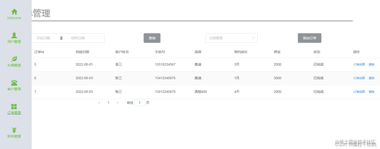Click 订单结算 for order 7

tap(359, 92)
